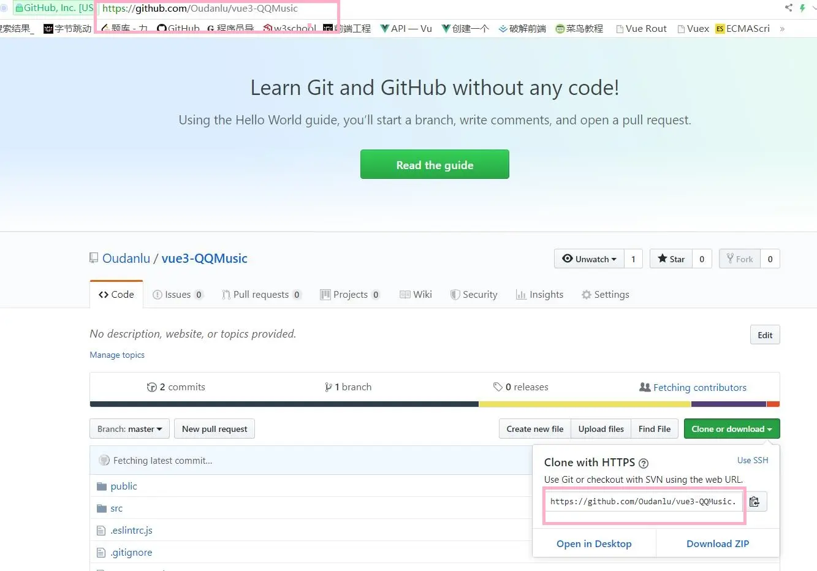This screenshot has height=571, width=817.
Task: Click the folder icon next to public
Action: coord(102,486)
